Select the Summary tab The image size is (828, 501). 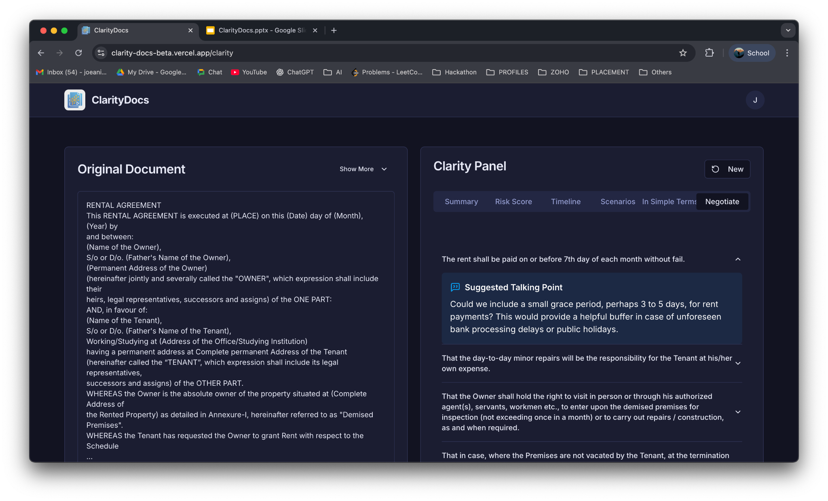461,201
